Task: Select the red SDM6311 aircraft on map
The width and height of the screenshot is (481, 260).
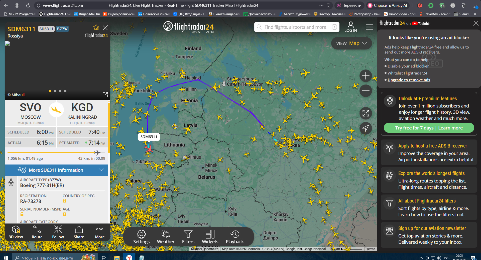Action: pos(149,149)
